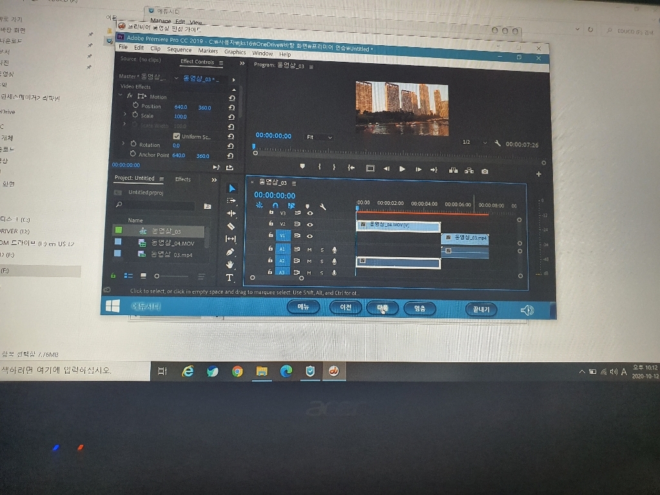Solo audio track A2

click(322, 262)
